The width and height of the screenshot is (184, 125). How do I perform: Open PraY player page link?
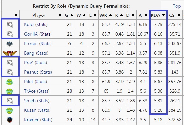coord(29,62)
